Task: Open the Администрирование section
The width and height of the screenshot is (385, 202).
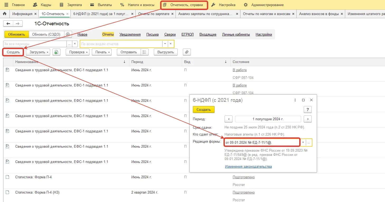Action: point(264,5)
